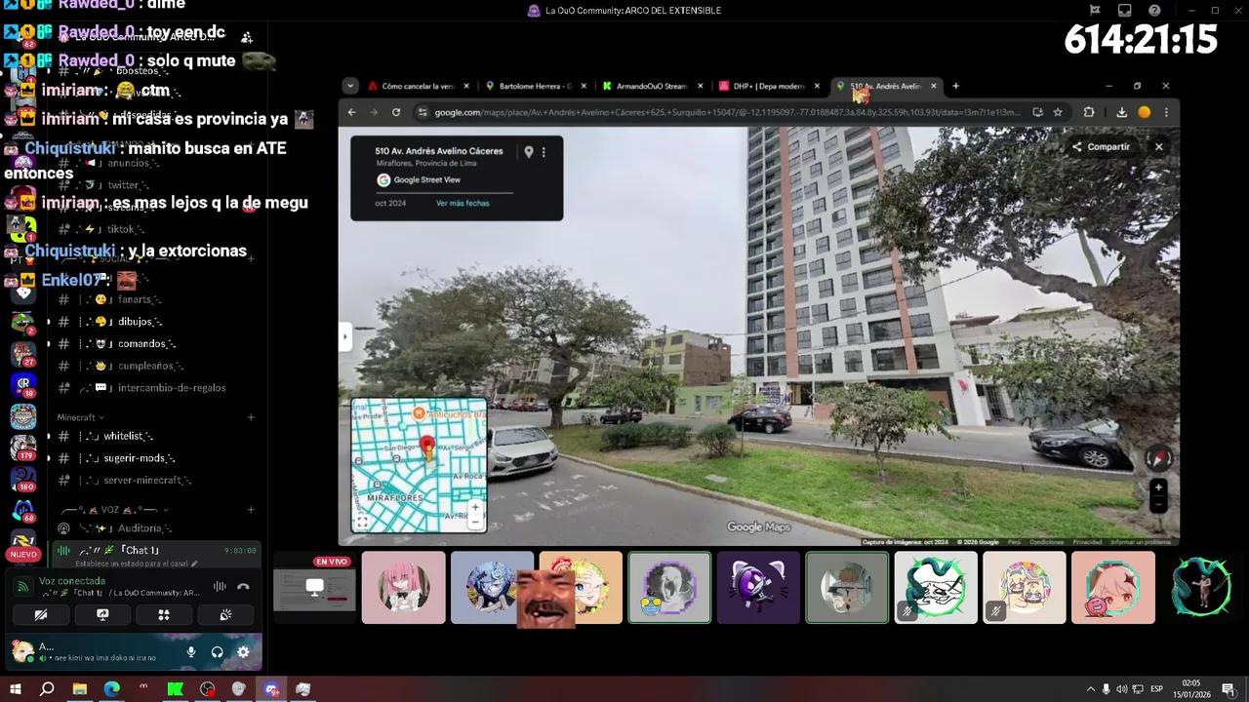
Task: Switch to Bartolome Herrera browser tab
Action: point(536,86)
